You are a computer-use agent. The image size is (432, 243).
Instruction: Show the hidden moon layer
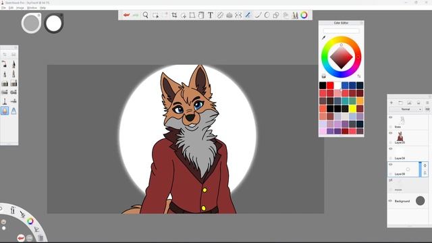point(390,180)
